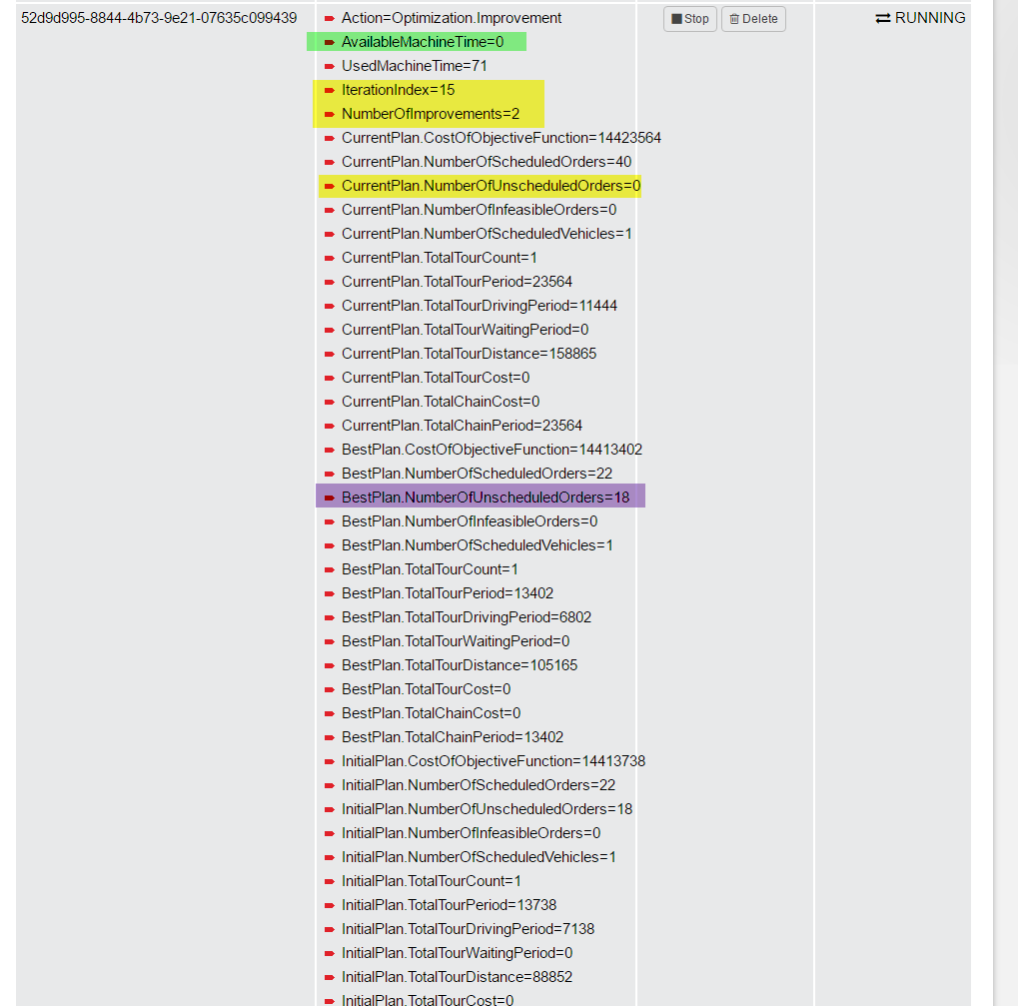The image size is (1018, 1006).
Task: Click the InitialPlan.TotalTourDistance=88852 text
Action: [457, 977]
